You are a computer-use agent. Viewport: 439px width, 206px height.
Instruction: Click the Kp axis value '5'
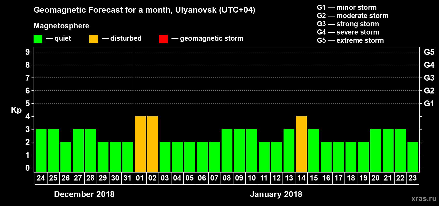(x=28, y=104)
